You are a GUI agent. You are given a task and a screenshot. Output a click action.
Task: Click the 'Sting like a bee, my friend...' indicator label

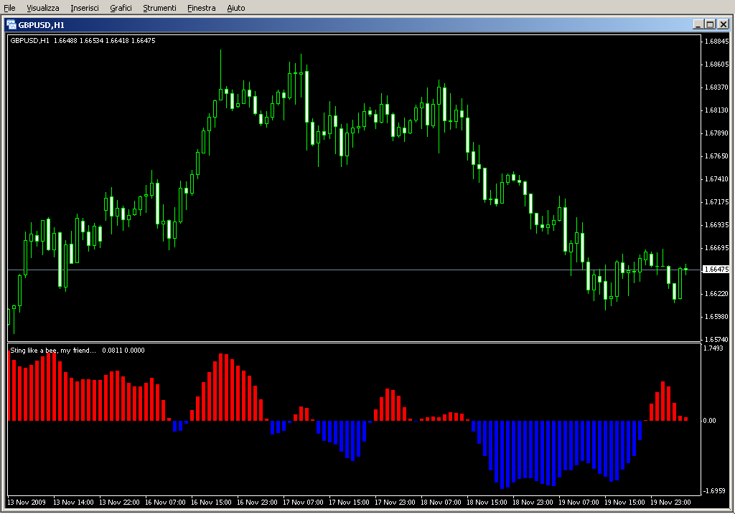pyautogui.click(x=53, y=350)
